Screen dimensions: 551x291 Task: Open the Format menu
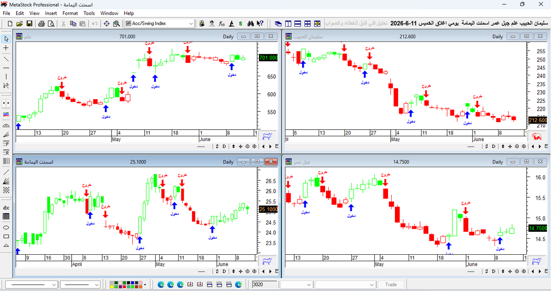pos(70,13)
